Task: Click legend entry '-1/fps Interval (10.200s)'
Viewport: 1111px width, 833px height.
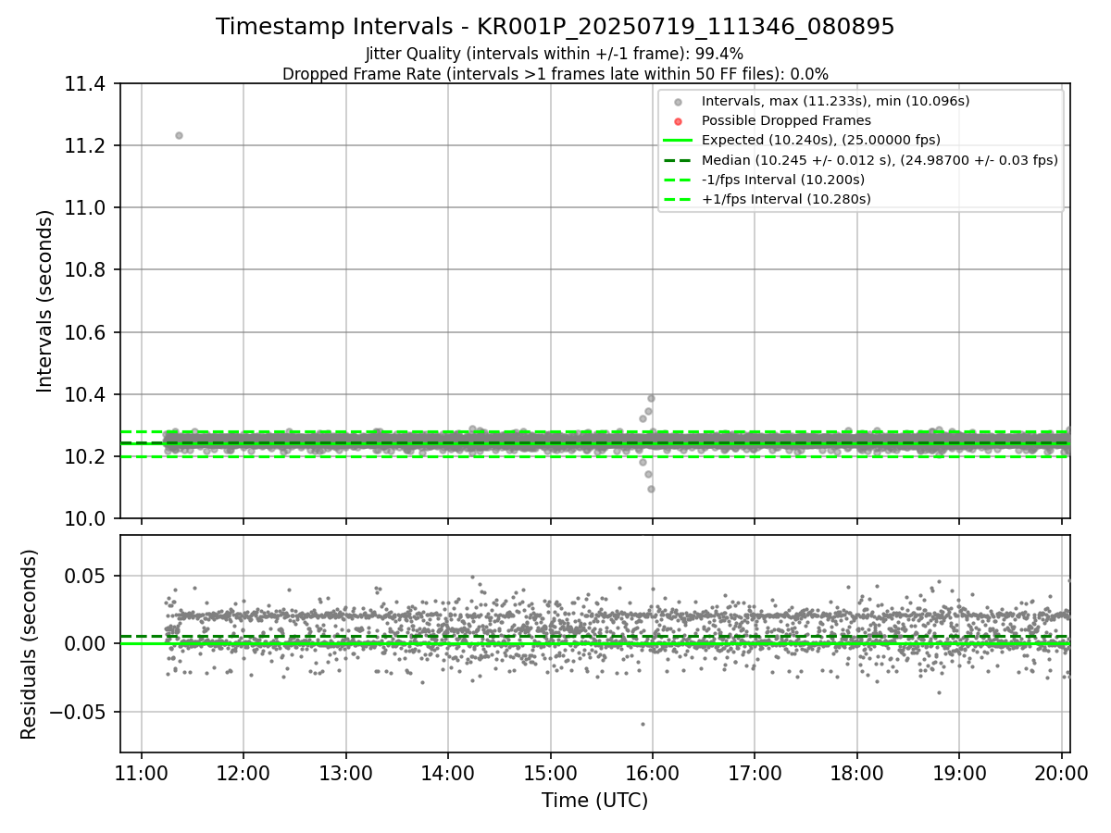Action: point(783,180)
